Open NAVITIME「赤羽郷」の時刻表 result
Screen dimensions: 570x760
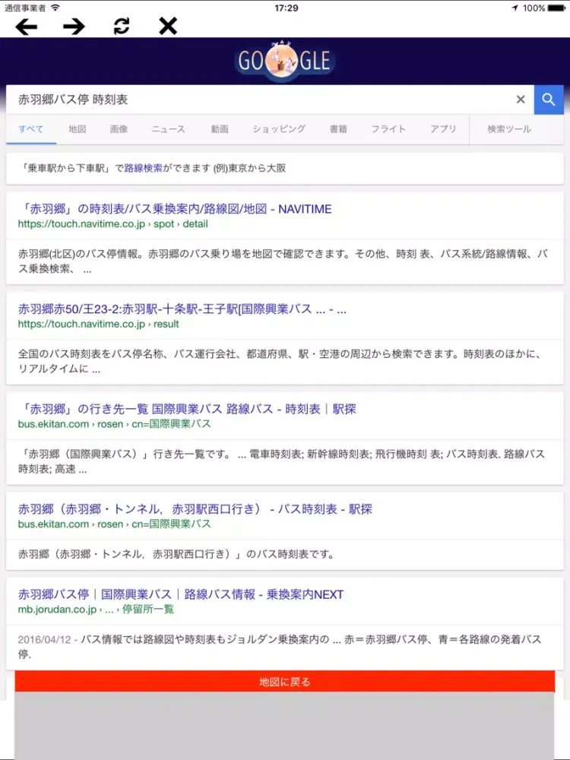pos(175,209)
